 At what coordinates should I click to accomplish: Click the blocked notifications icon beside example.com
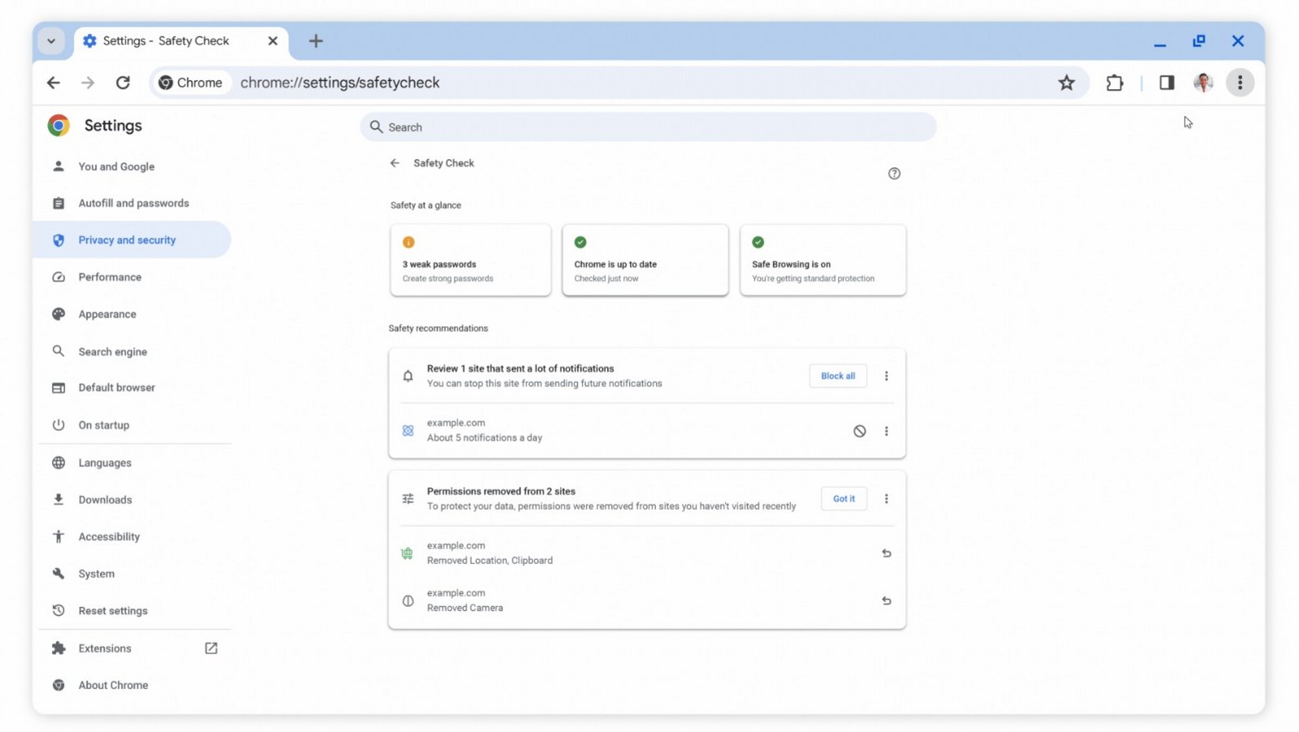[860, 431]
